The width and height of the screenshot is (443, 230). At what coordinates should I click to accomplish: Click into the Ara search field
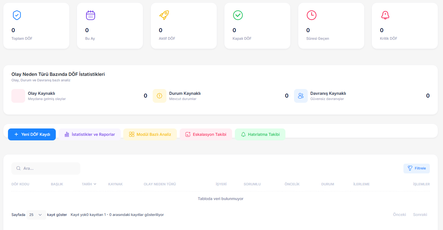click(49, 168)
